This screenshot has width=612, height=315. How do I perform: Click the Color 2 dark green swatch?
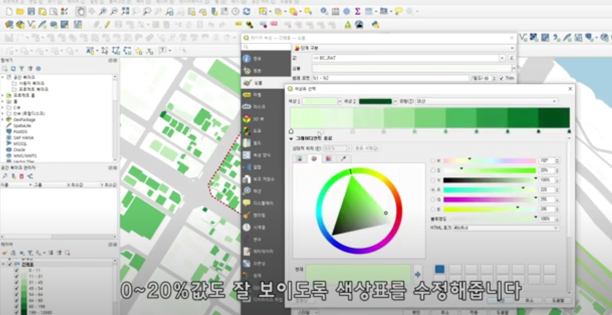(x=375, y=101)
